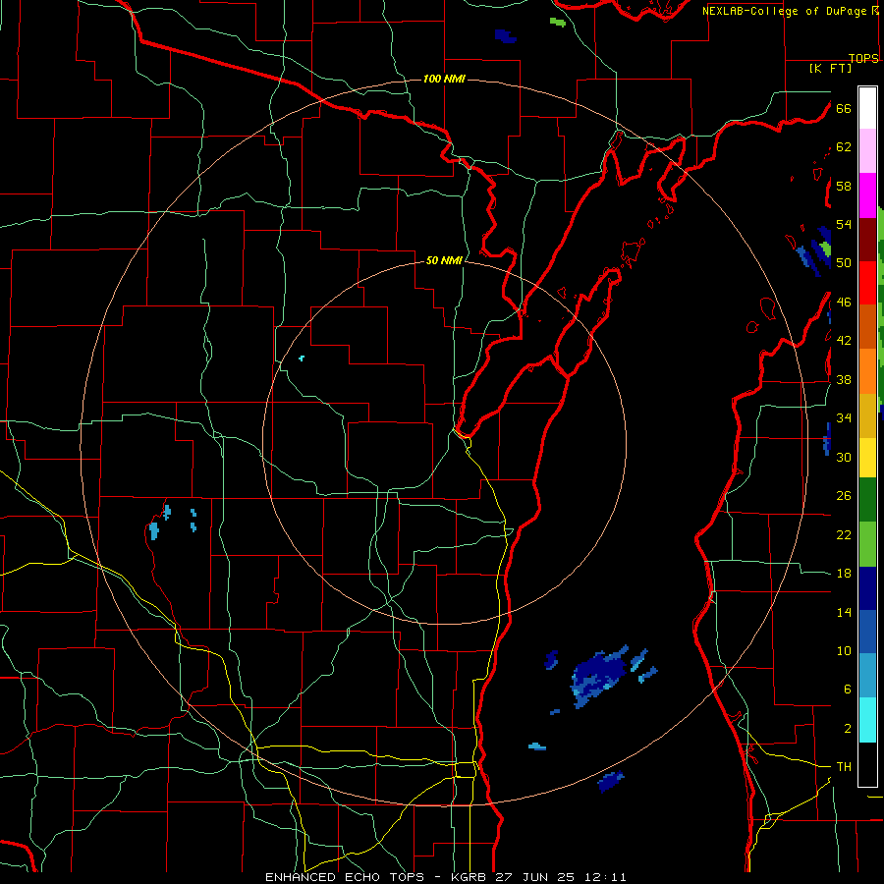Click the legend value "10"
This screenshot has width=884, height=884.
pyautogui.click(x=844, y=650)
